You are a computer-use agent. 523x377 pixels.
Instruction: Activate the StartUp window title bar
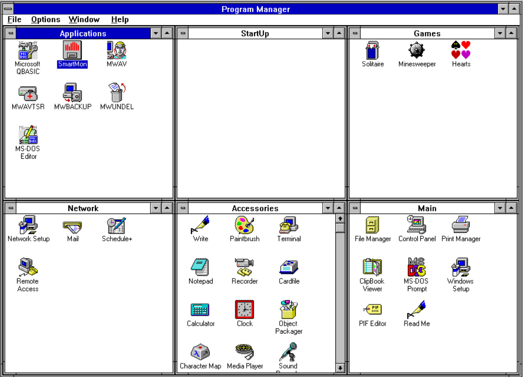click(x=255, y=33)
